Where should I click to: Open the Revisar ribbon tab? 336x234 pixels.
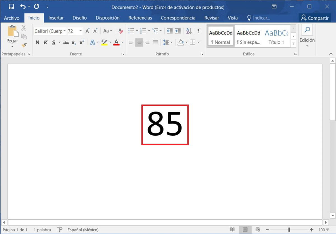[x=211, y=18]
